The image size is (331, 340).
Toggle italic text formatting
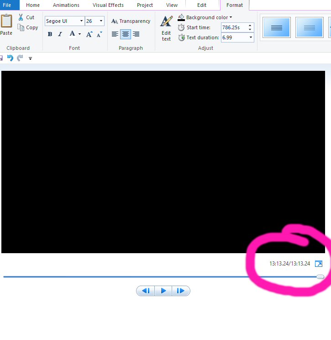tap(60, 34)
